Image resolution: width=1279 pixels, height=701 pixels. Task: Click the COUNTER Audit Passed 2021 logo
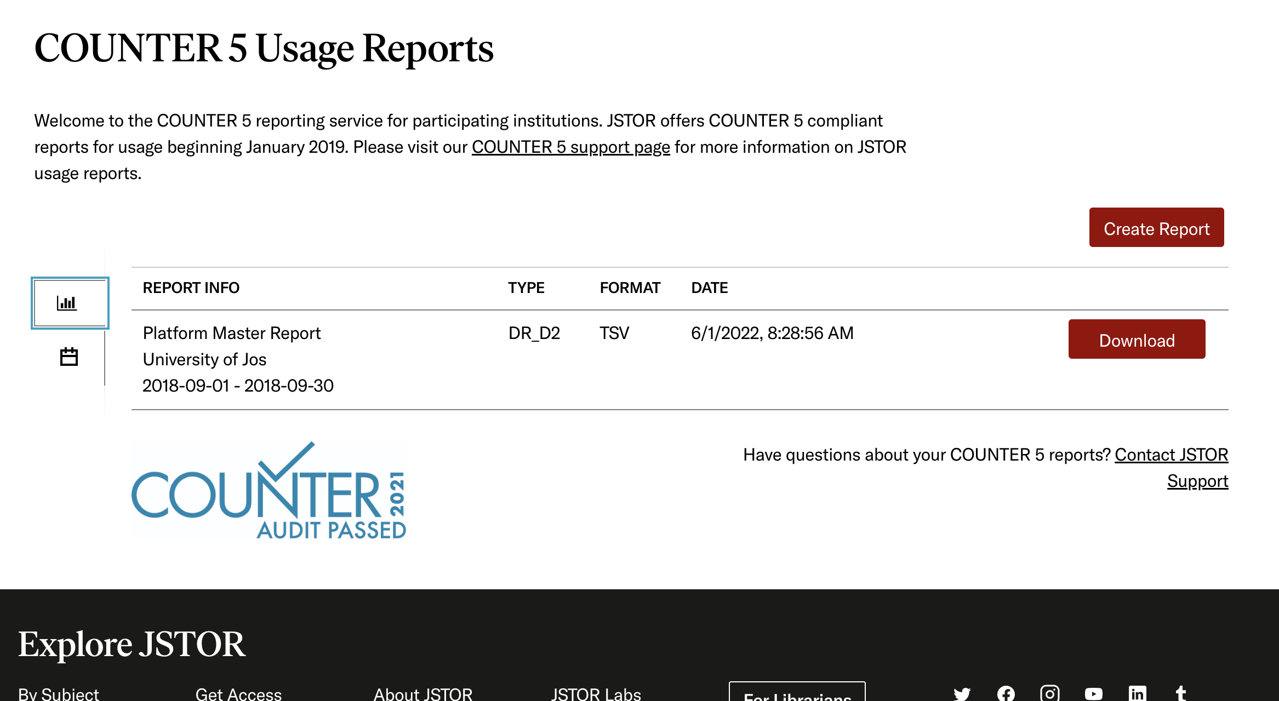[x=269, y=490]
